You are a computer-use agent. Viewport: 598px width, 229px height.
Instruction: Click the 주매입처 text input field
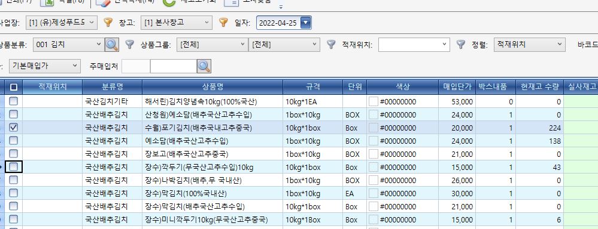click(x=174, y=66)
